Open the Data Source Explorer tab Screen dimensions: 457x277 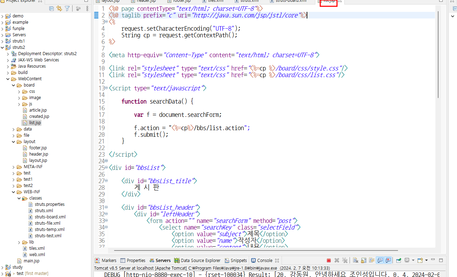(x=197, y=260)
